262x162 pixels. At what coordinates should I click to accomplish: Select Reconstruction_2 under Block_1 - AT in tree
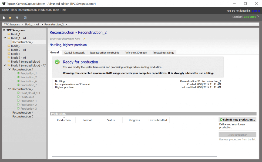pos(23,42)
